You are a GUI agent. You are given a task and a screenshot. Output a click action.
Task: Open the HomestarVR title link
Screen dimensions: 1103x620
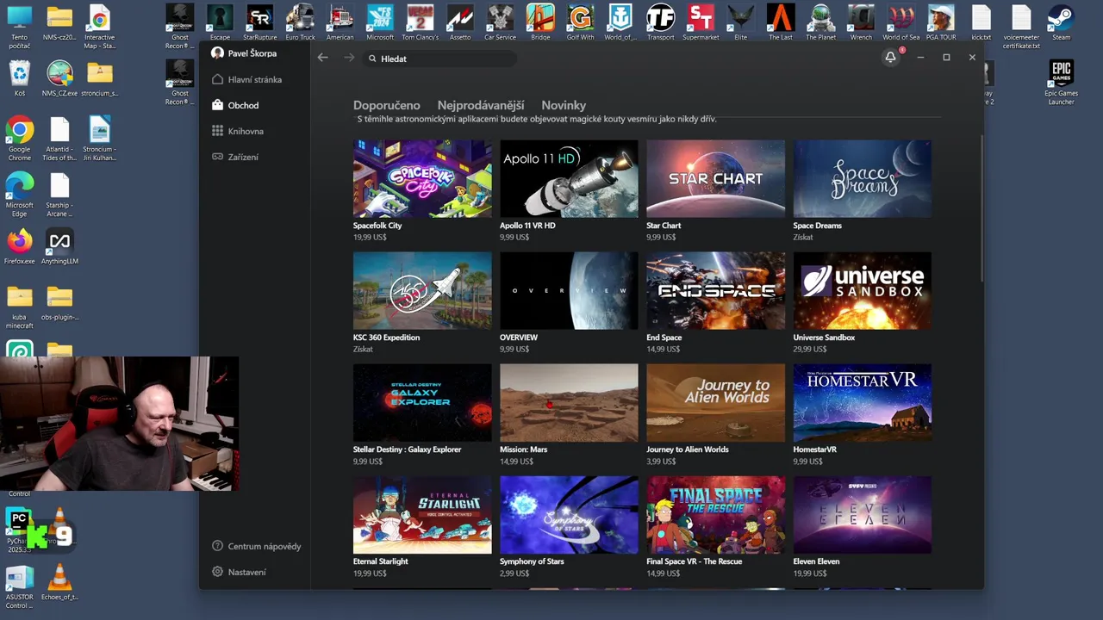[815, 449]
